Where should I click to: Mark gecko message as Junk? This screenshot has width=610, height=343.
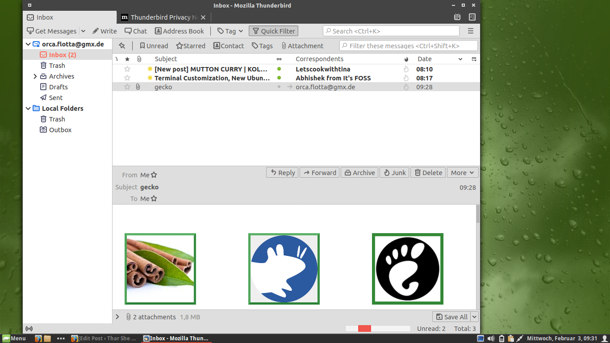[x=394, y=172]
